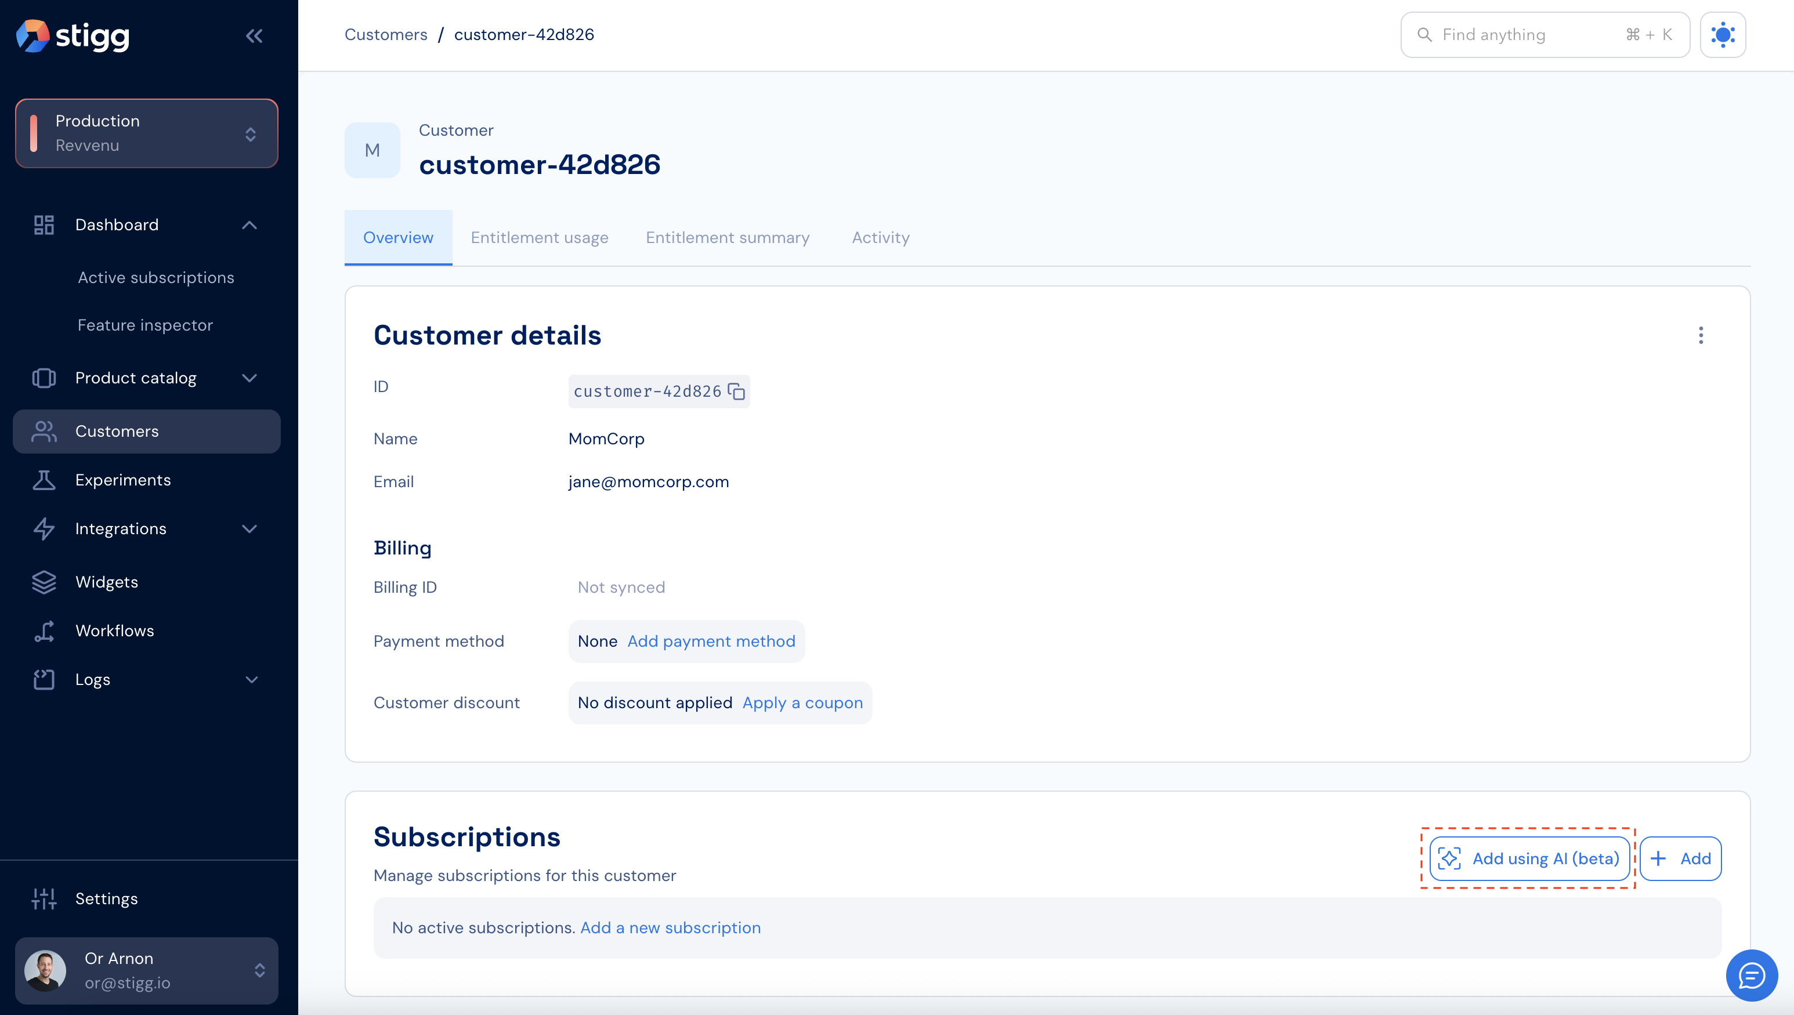
Task: Open the Or Arnon account menu
Action: point(146,970)
